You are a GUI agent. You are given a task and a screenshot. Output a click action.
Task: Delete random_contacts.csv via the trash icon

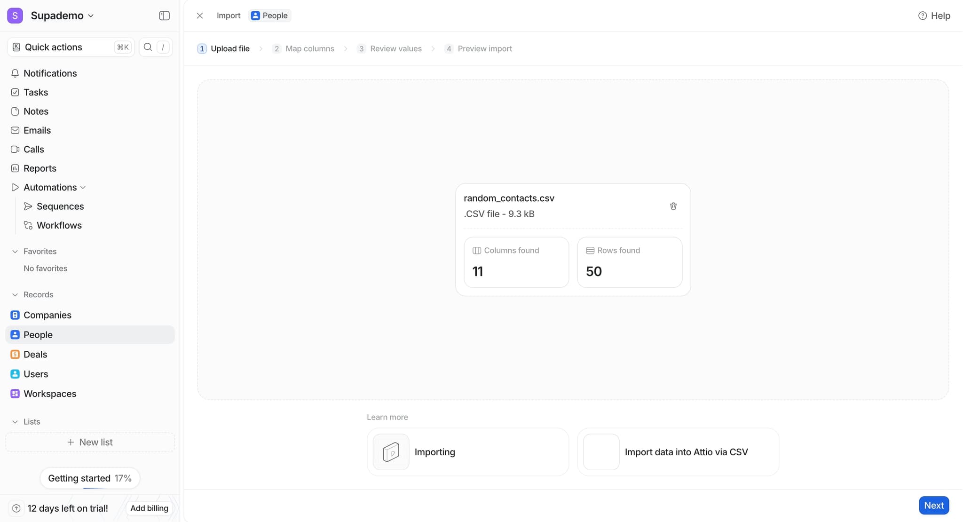point(673,206)
